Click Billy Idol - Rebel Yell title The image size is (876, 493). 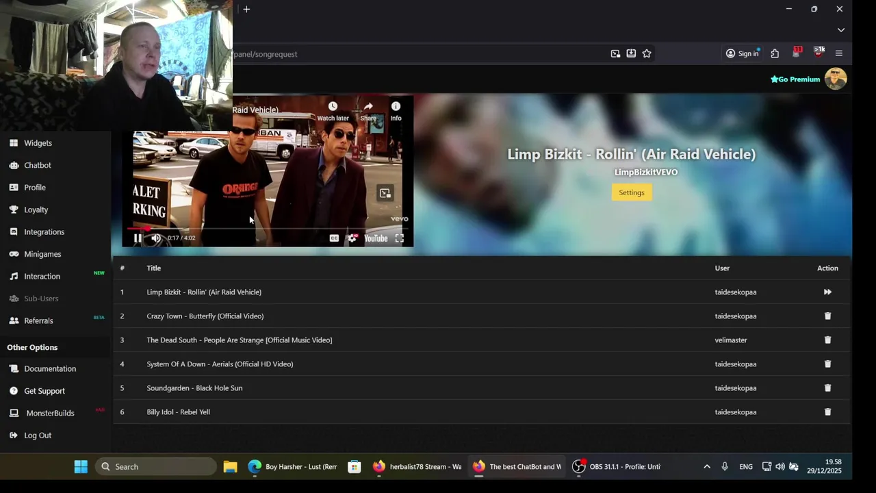178,412
